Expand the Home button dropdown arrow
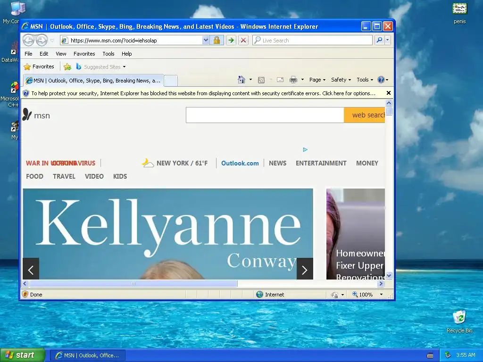The height and width of the screenshot is (362, 483). pyautogui.click(x=250, y=80)
